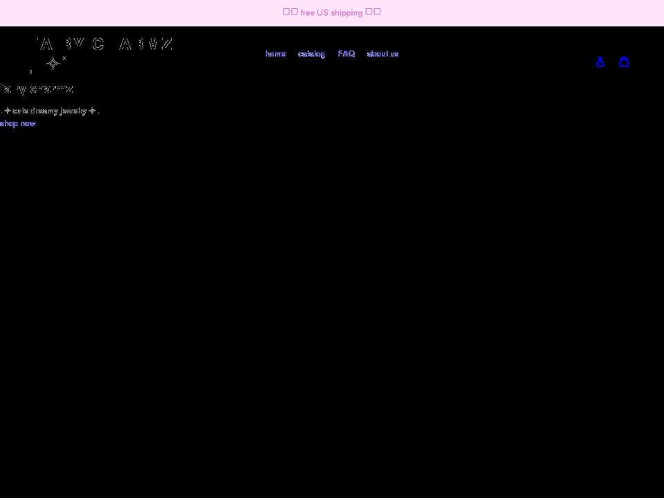Open the home navigation item
Screen dimensions: 664x498
coord(275,53)
